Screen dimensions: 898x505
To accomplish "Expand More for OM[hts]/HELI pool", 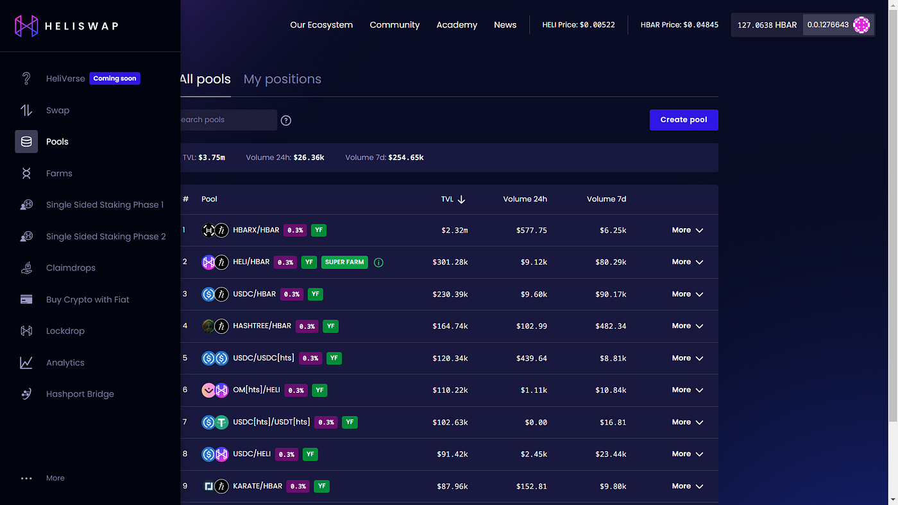I will click(x=688, y=390).
